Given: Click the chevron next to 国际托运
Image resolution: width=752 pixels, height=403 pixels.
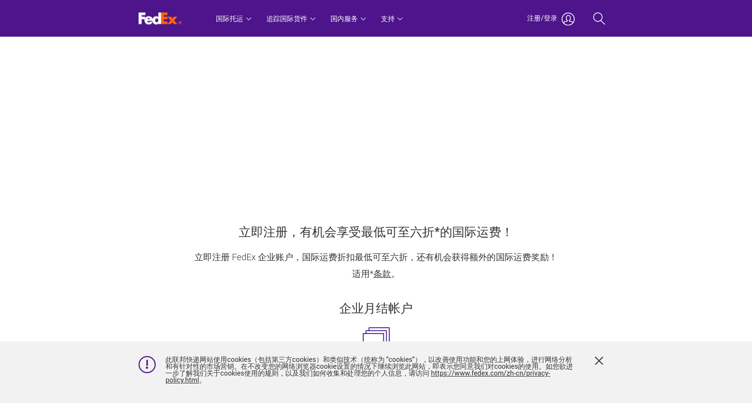Looking at the screenshot, I should click(249, 19).
